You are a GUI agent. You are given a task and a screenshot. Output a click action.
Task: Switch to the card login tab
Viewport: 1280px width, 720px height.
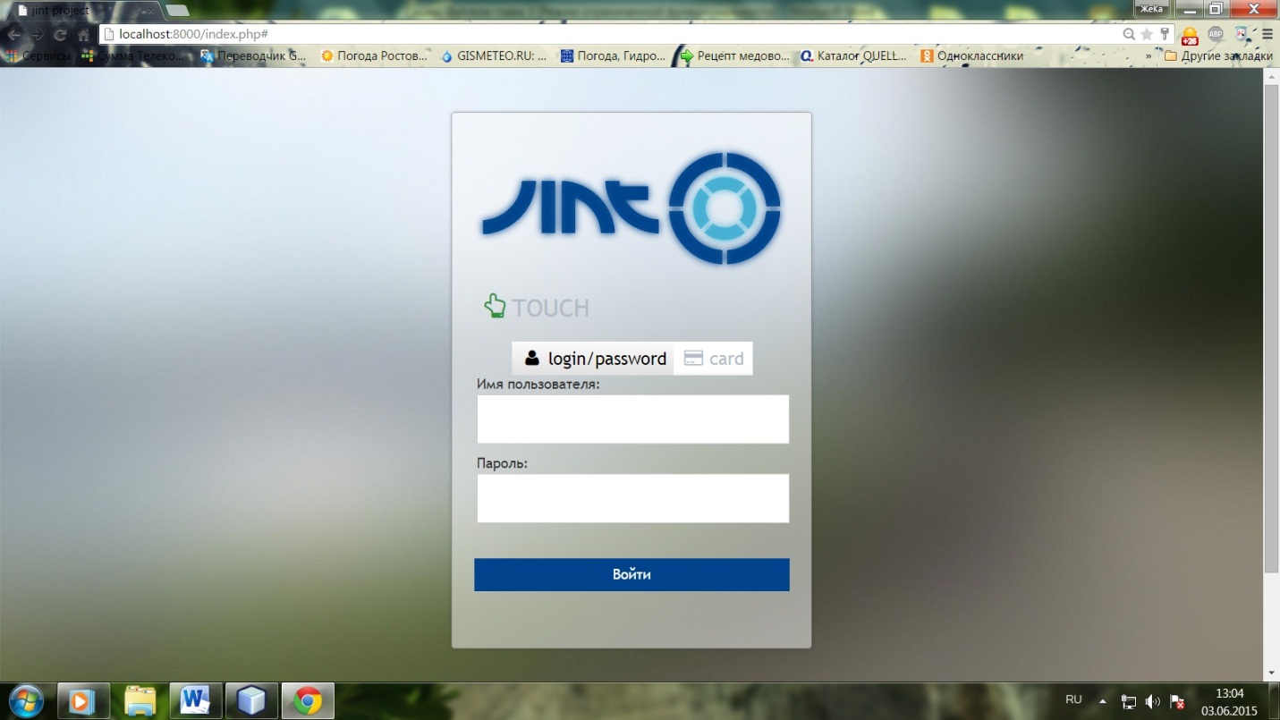713,359
